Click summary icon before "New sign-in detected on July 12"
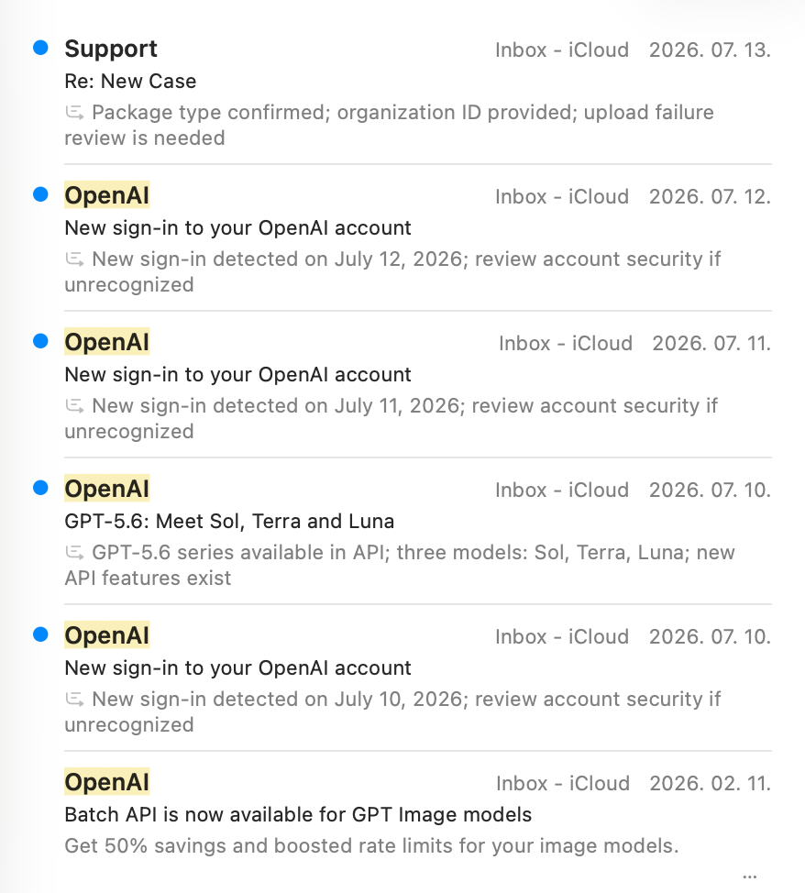The height and width of the screenshot is (893, 805). (74, 259)
